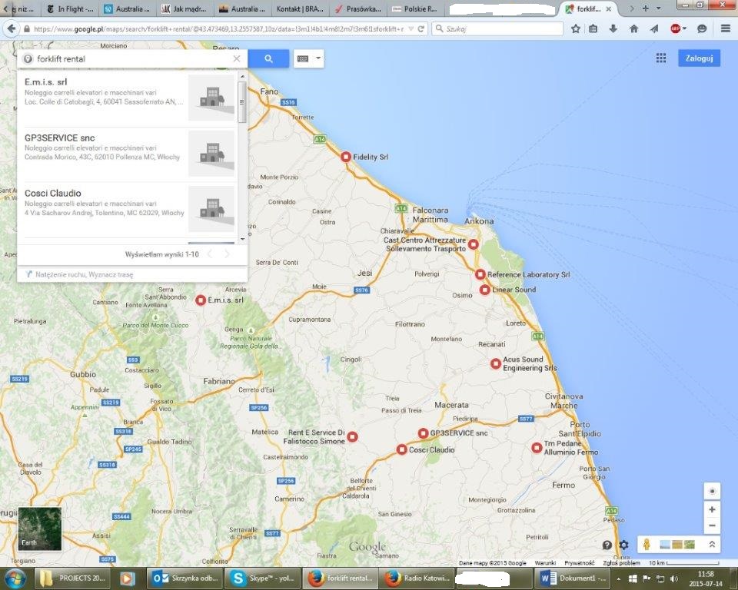Image resolution: width=738 pixels, height=590 pixels.
Task: Open the Cosci Claudio search result
Action: (127, 210)
